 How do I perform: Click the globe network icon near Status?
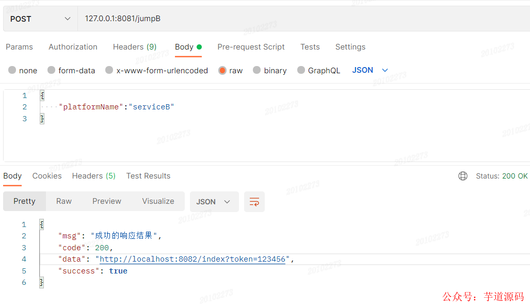tap(463, 175)
